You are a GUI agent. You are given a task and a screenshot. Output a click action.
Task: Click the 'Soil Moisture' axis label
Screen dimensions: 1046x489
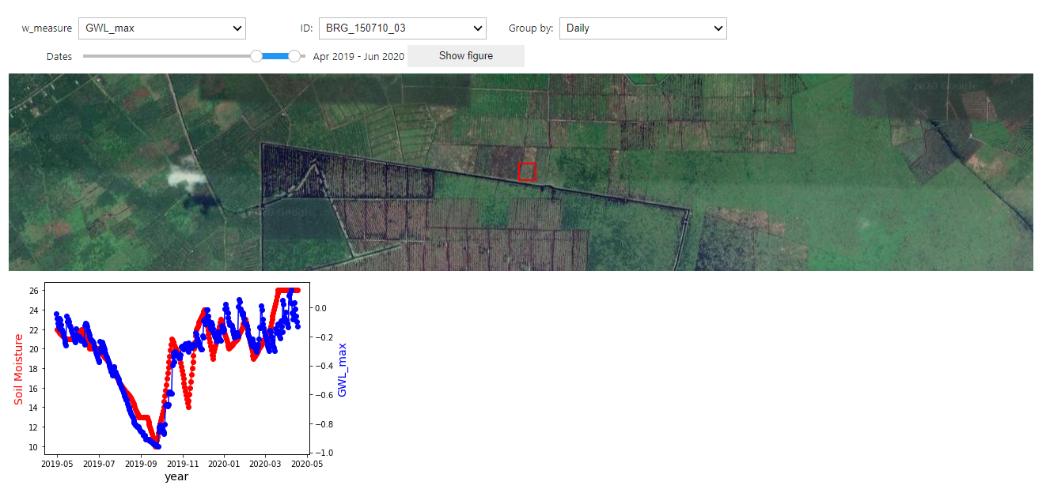point(19,369)
